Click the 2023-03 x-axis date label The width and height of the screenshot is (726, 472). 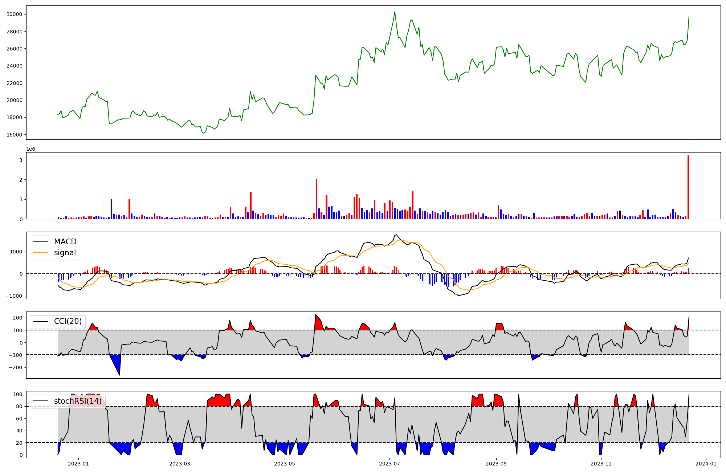pyautogui.click(x=180, y=464)
